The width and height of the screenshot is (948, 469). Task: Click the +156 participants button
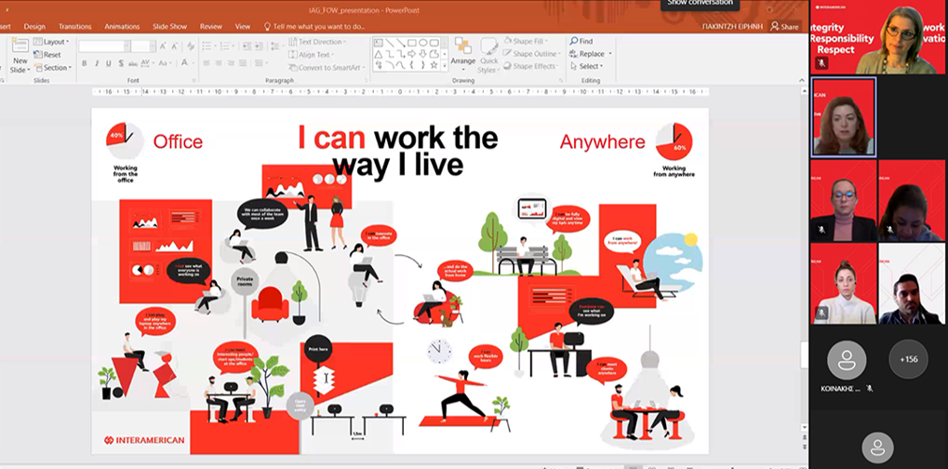point(908,359)
